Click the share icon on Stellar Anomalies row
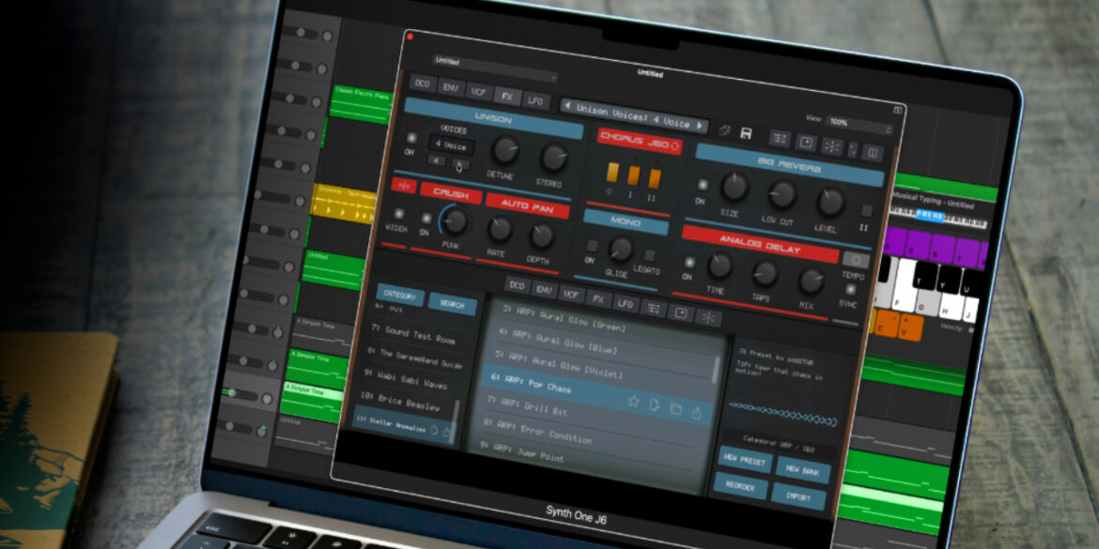This screenshot has height=549, width=1099. 446,432
